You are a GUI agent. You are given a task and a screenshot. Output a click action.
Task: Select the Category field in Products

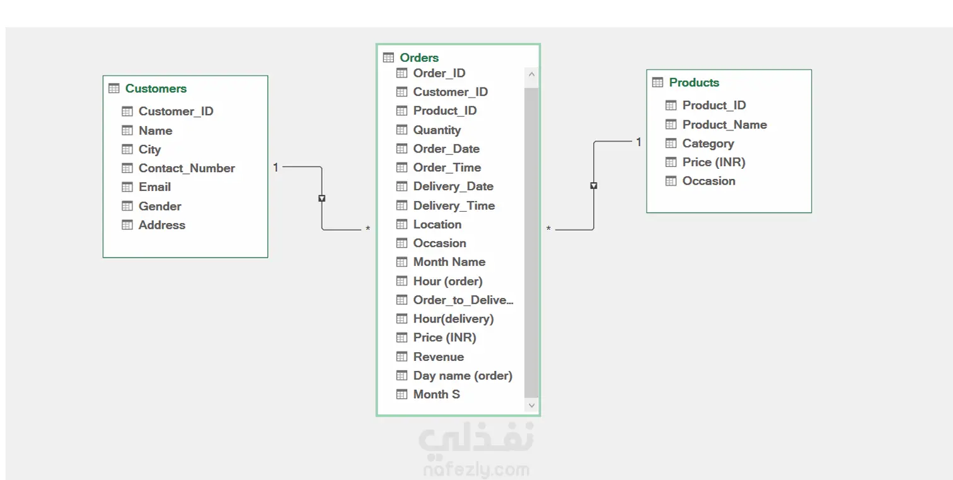click(700, 143)
